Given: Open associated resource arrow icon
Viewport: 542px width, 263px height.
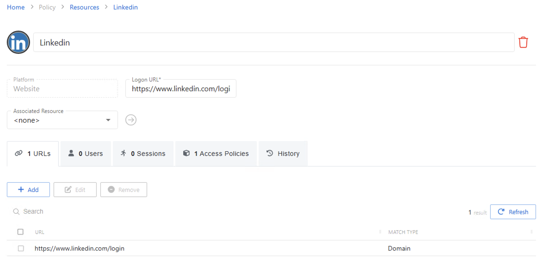Looking at the screenshot, I should [x=131, y=120].
